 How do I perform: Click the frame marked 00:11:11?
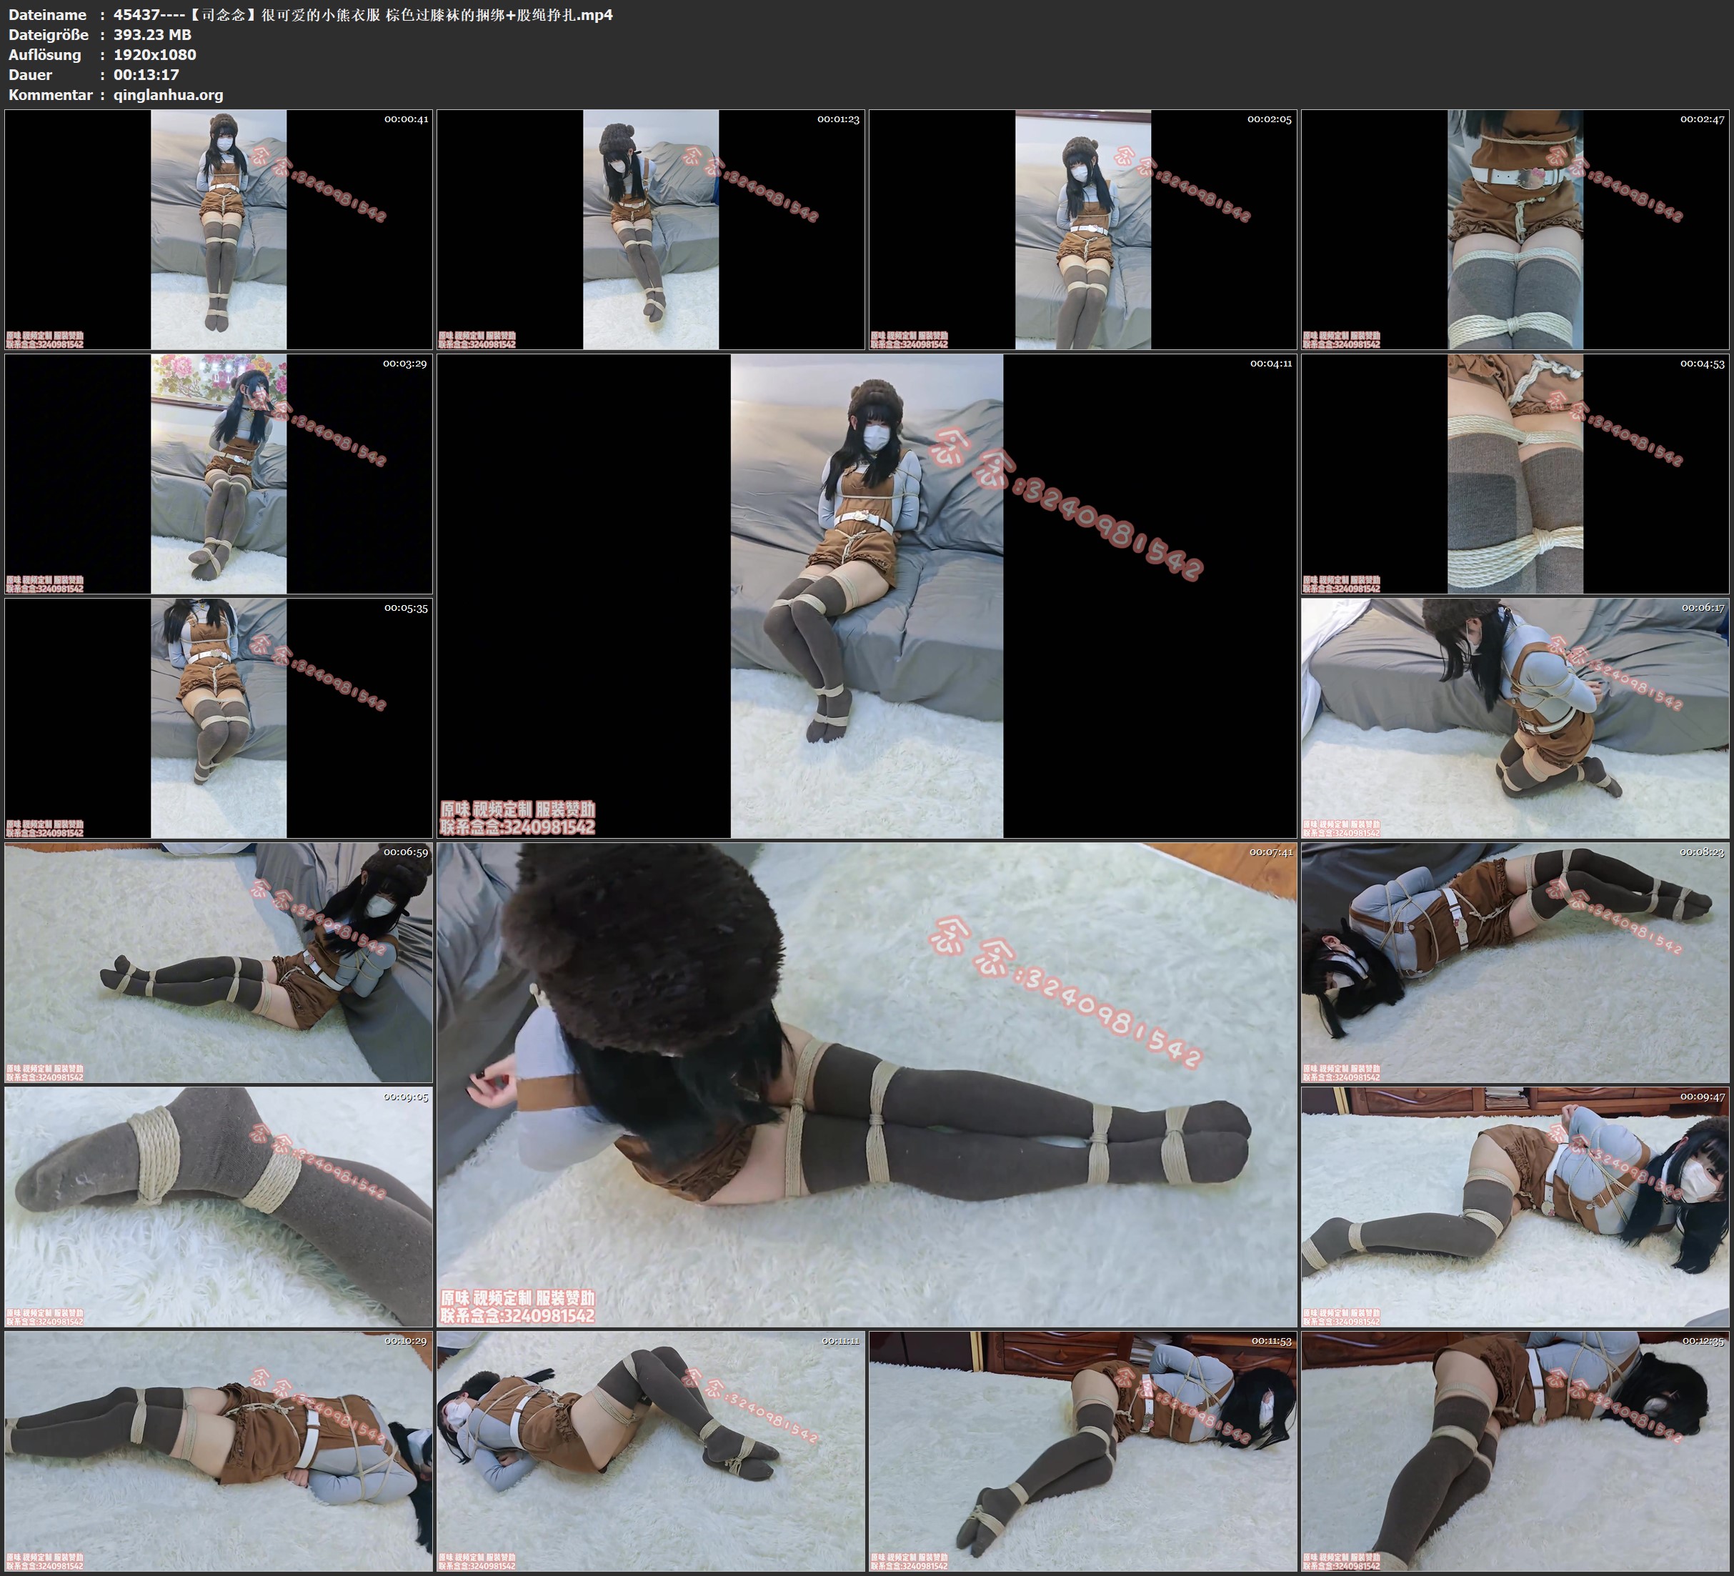click(x=650, y=1450)
